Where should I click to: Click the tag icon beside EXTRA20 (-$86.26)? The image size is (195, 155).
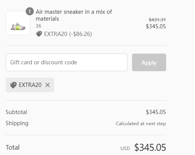pos(39,34)
